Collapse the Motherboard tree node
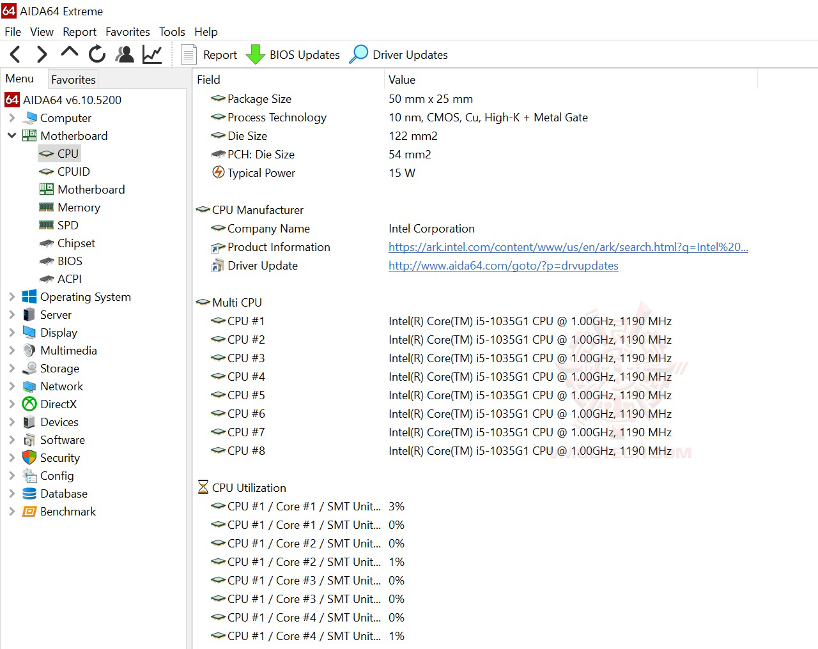 (x=12, y=135)
